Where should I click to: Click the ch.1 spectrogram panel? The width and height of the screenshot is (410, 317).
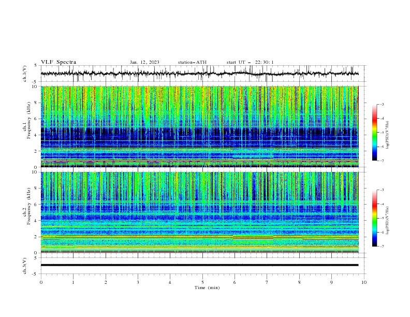click(199, 126)
